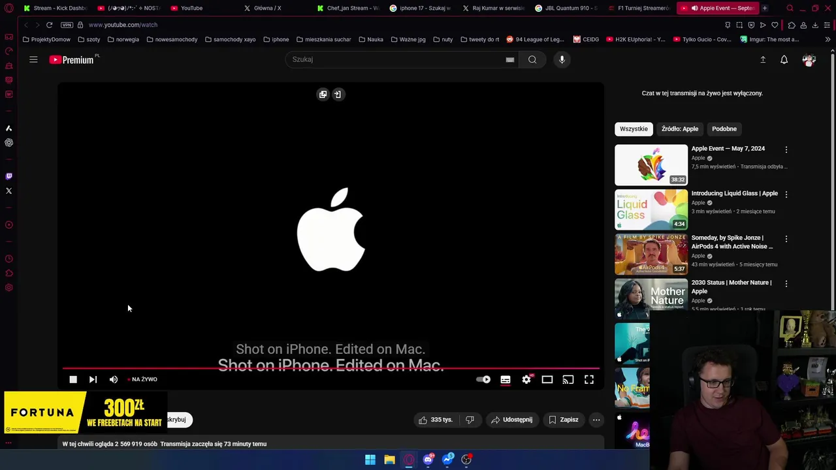
Task: Toggle the VPN badge in address bar
Action: (x=67, y=25)
